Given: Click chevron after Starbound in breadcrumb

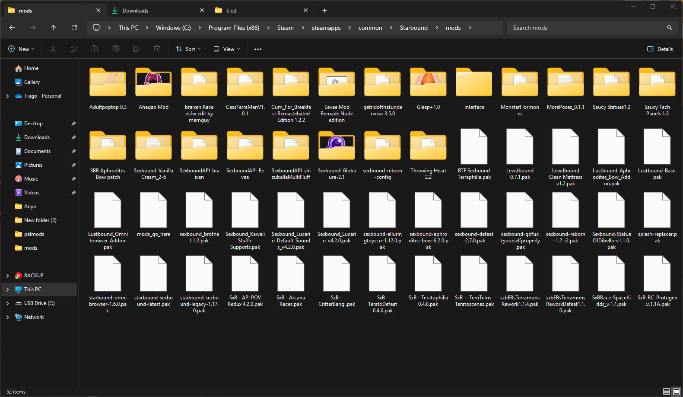Looking at the screenshot, I should click(x=437, y=28).
